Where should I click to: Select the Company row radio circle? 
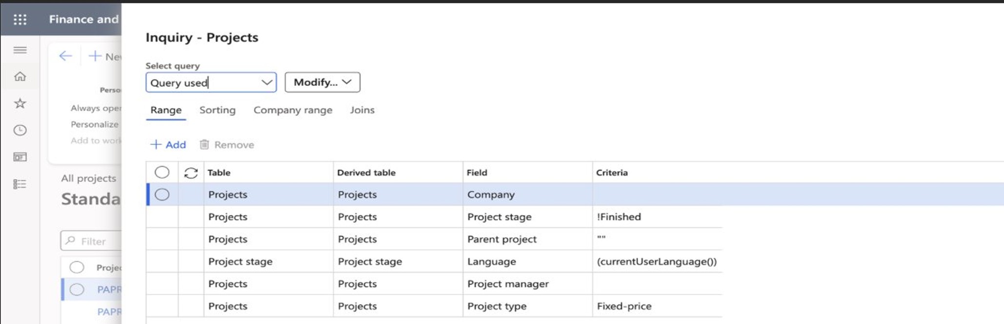point(162,194)
